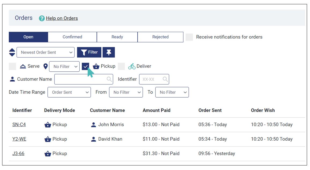Click Order Wish time in Y2-WE row
The image size is (310, 170).
[x=272, y=139]
